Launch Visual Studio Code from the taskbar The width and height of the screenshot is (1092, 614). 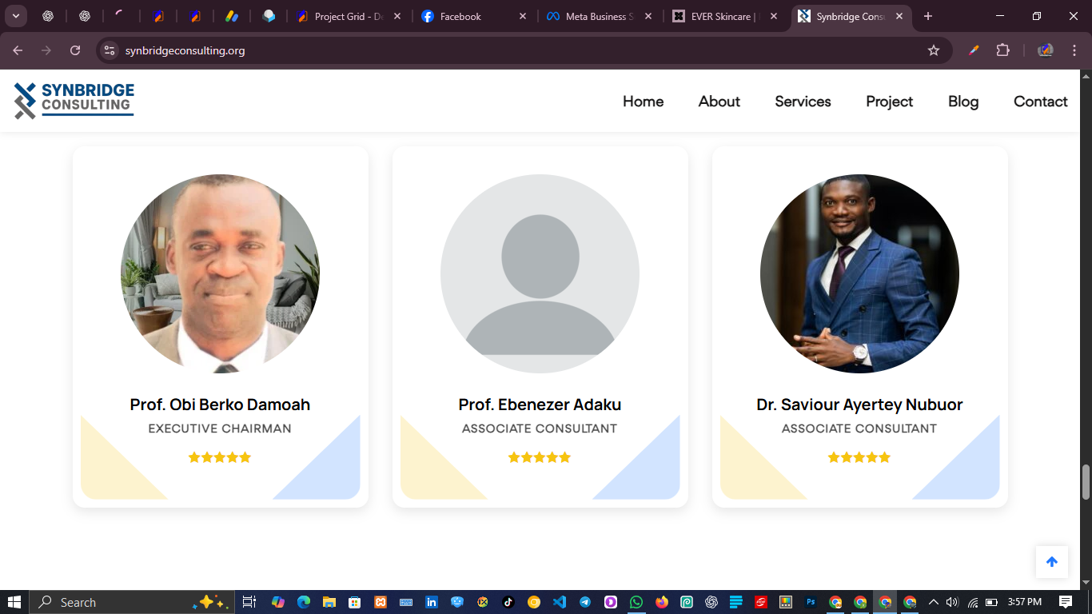[x=559, y=602]
